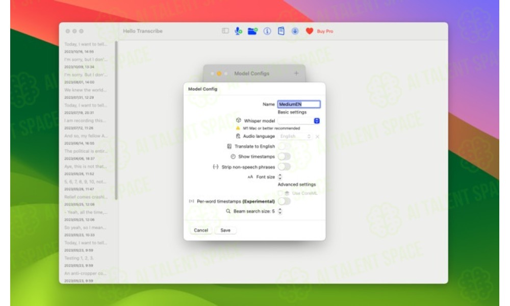The image size is (510, 306).
Task: Click the Beam search magnifier icon
Action: 228,211
